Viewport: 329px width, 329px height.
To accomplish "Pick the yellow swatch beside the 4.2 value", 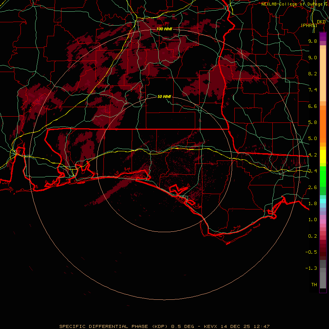I will 323,156.
